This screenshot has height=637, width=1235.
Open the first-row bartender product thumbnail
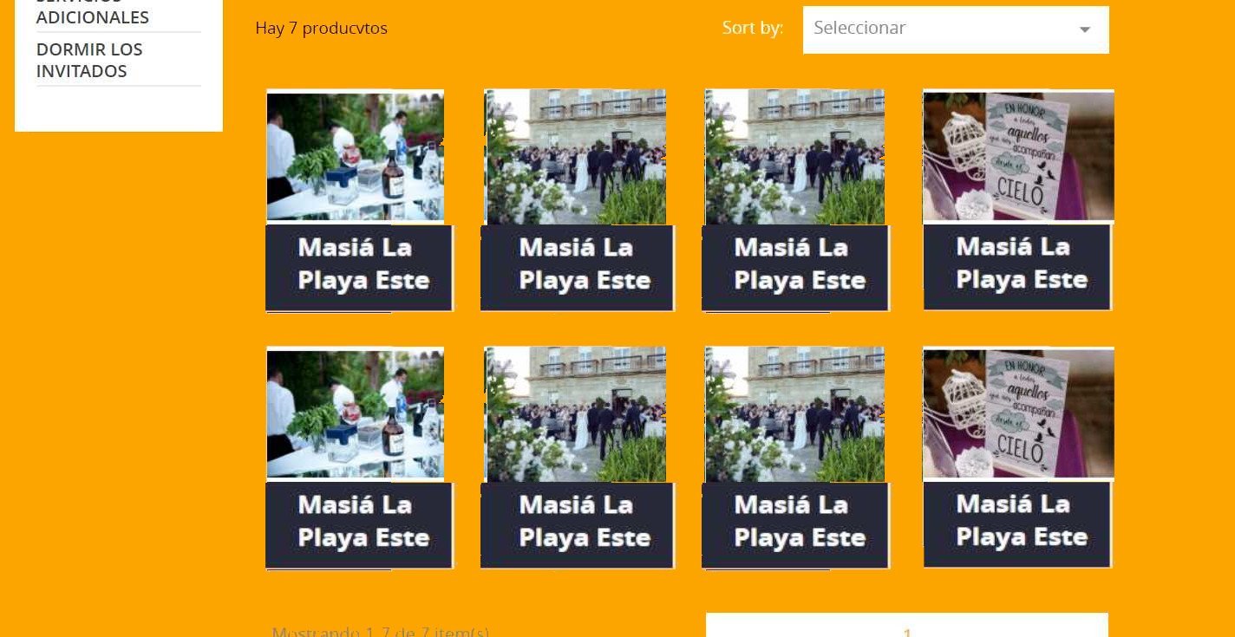(x=355, y=156)
